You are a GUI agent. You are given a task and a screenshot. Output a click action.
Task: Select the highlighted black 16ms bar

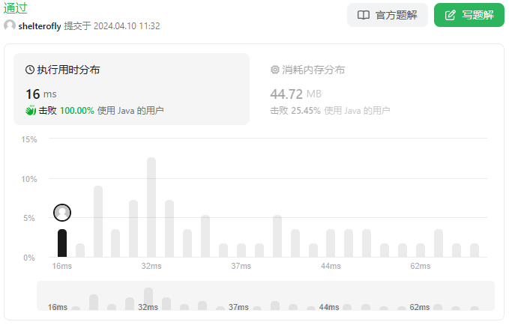coord(62,243)
